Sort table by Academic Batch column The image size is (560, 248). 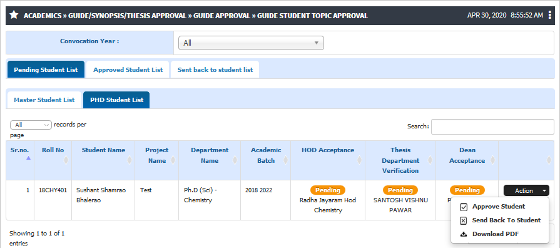tap(285, 160)
